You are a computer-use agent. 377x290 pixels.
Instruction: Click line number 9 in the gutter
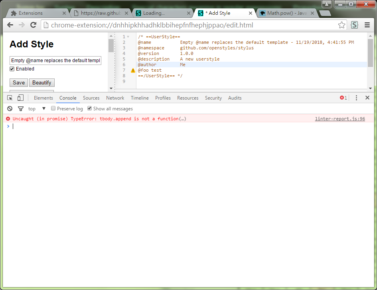pyautogui.click(x=124, y=81)
